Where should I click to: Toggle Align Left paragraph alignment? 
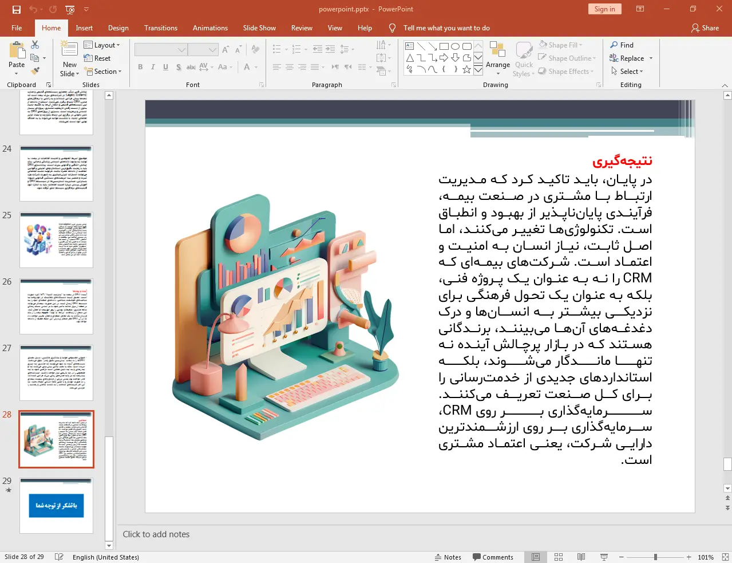pyautogui.click(x=276, y=67)
